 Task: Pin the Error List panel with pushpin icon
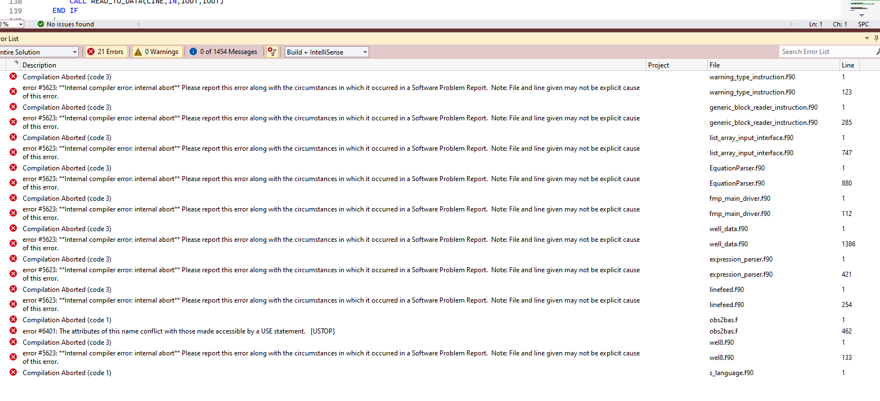click(877, 38)
